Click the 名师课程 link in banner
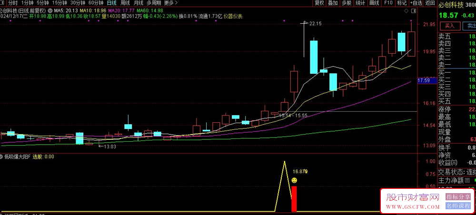This screenshot has width=476, height=215. tap(458, 206)
